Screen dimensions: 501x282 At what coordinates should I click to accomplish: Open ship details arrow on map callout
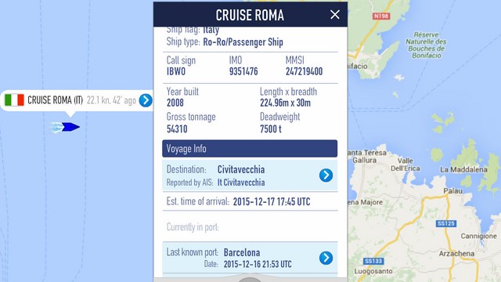(146, 100)
